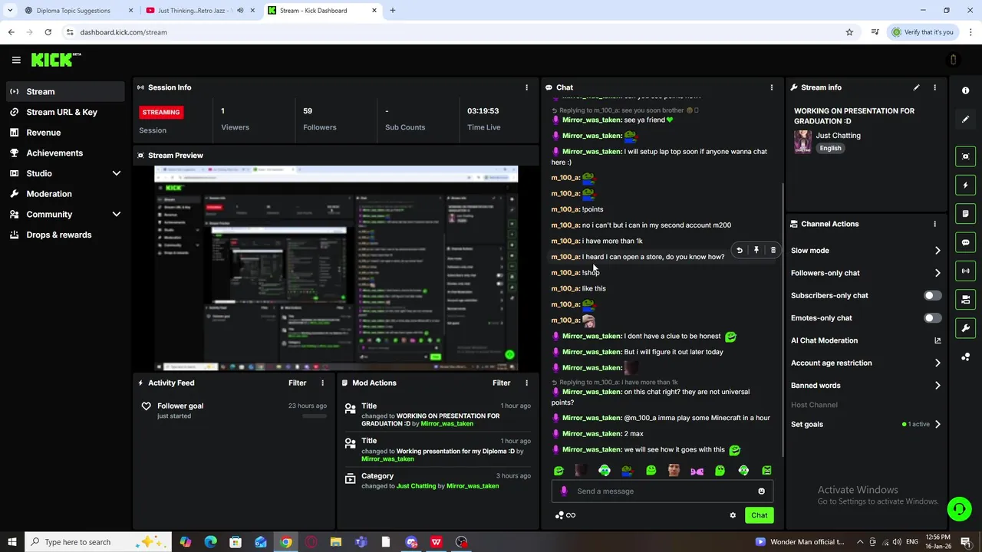Open Mod Actions three-dot menu
Screen dimensions: 982x552
pos(526,383)
